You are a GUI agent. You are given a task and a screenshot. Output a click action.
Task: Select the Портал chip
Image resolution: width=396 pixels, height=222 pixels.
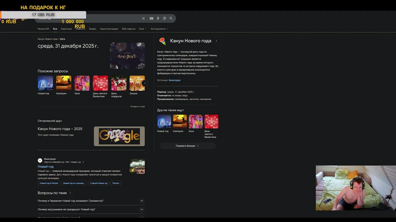pyautogui.click(x=116, y=183)
